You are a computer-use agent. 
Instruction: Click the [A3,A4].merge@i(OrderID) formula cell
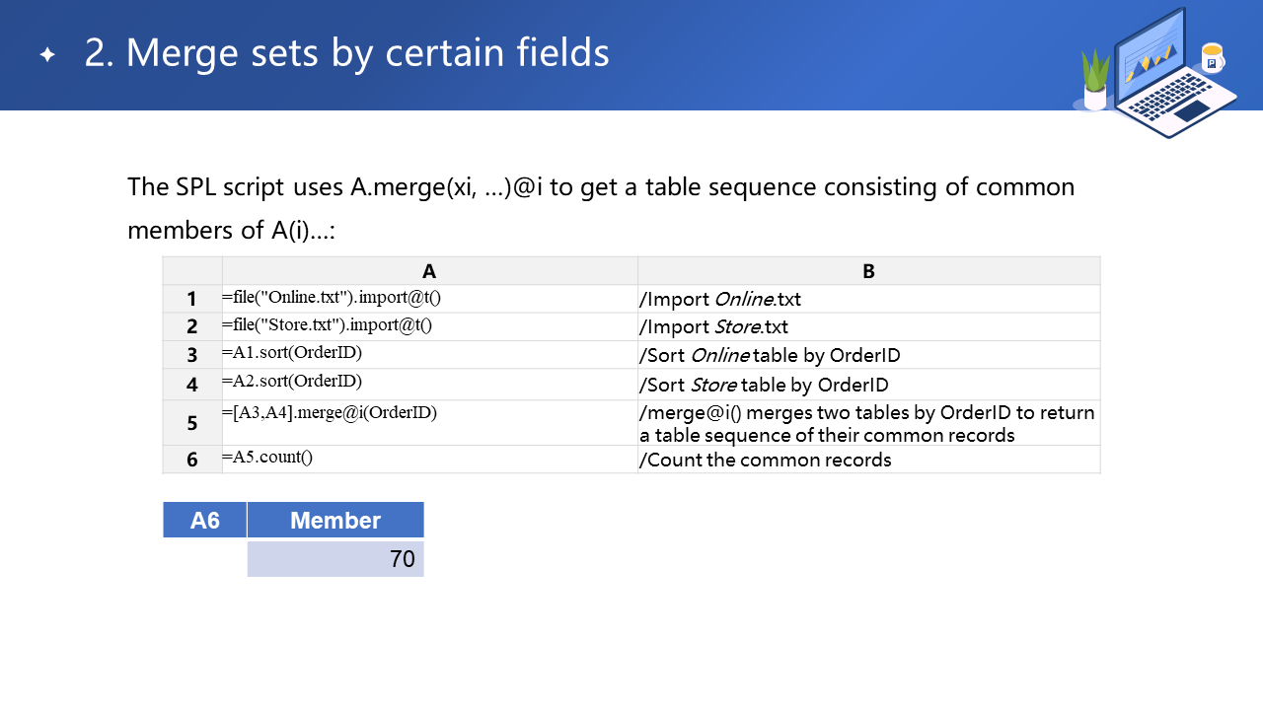coord(429,422)
